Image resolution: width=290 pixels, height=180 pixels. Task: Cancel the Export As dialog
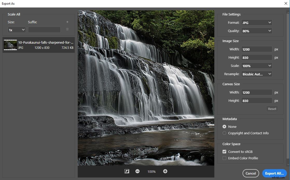click(251, 173)
